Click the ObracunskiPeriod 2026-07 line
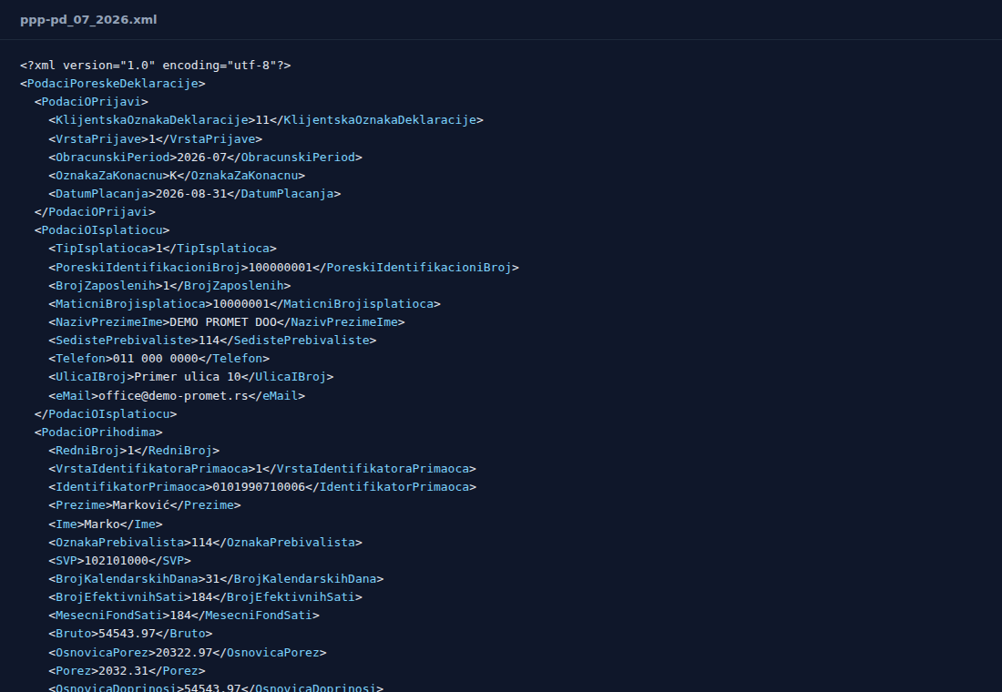The height and width of the screenshot is (692, 1002). pyautogui.click(x=205, y=158)
